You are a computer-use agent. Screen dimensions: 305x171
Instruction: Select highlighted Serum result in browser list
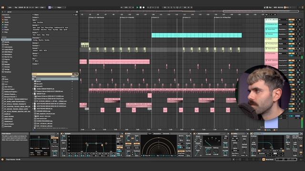tap(55, 79)
